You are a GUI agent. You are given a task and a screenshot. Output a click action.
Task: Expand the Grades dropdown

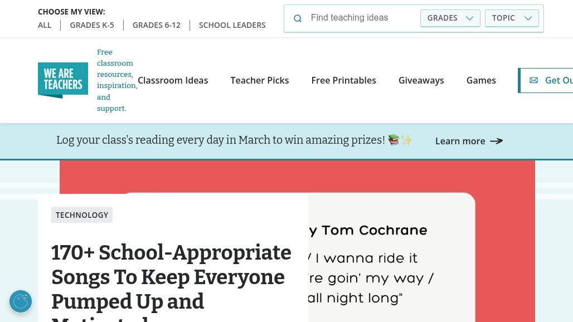450,18
